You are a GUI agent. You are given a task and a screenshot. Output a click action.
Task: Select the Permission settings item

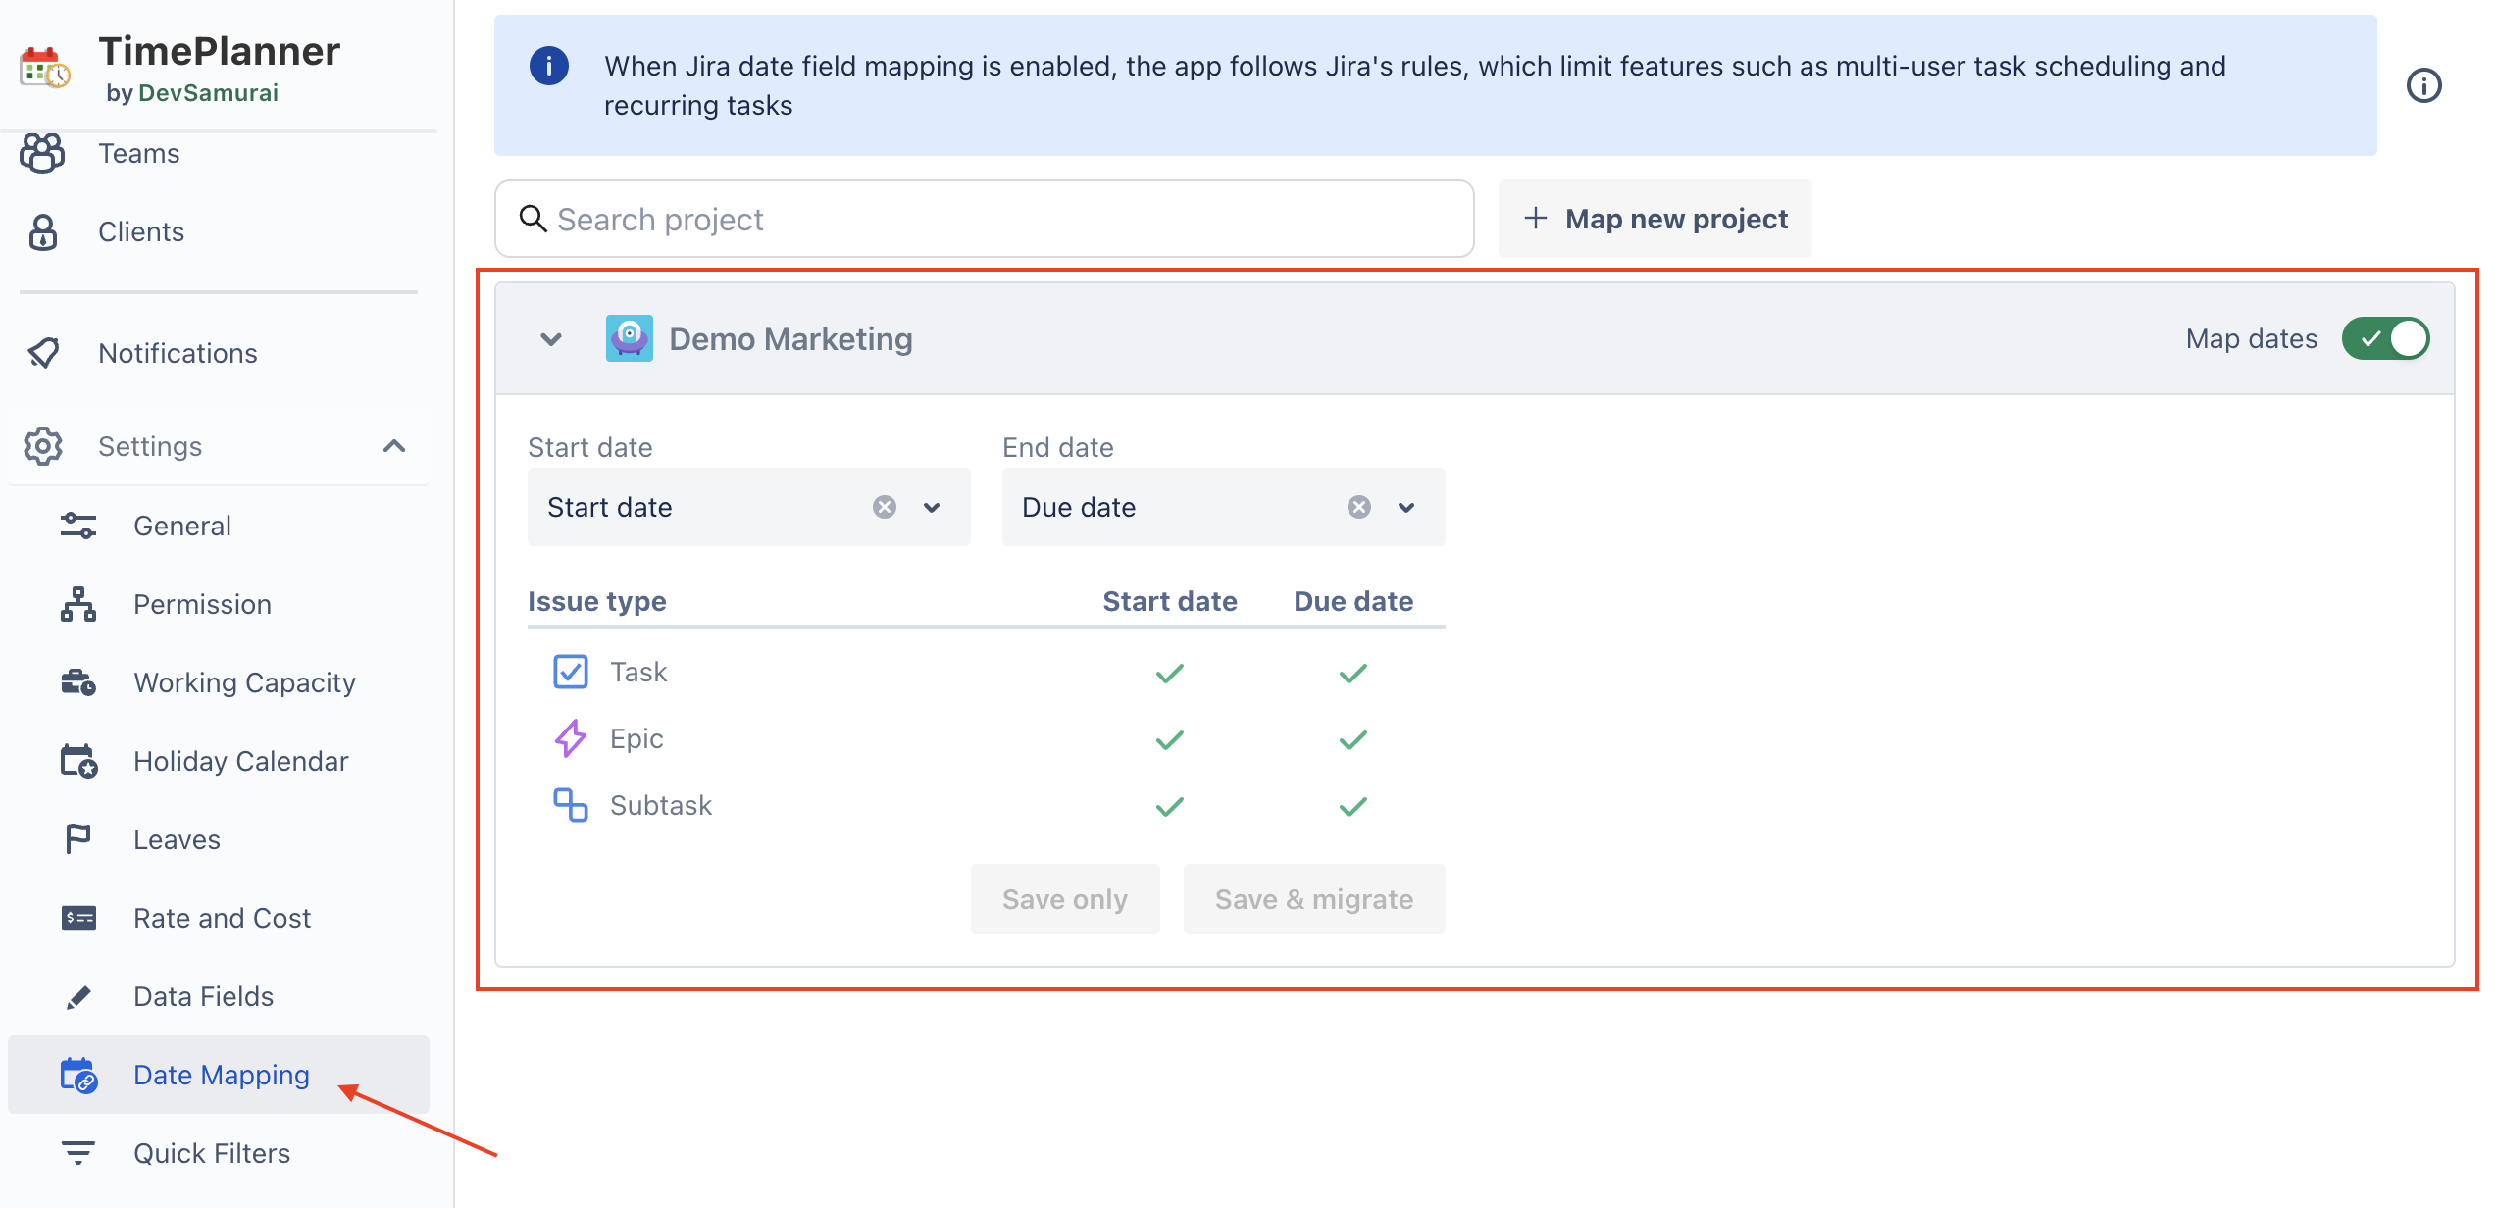coord(219,604)
